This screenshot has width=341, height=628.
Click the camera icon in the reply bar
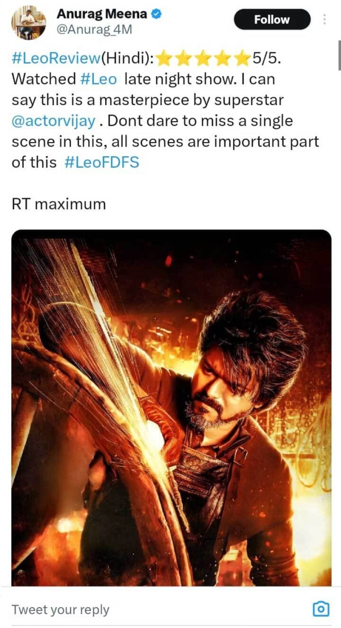point(322,609)
